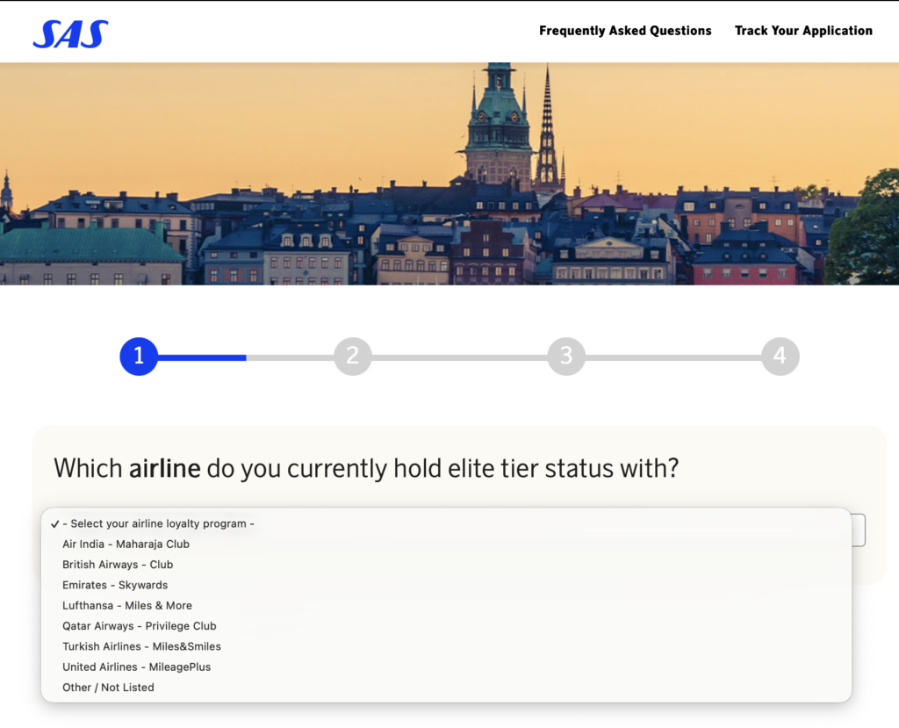Screen dimensions: 899x728
Task: Click the airline elite status question heading
Action: tap(366, 469)
